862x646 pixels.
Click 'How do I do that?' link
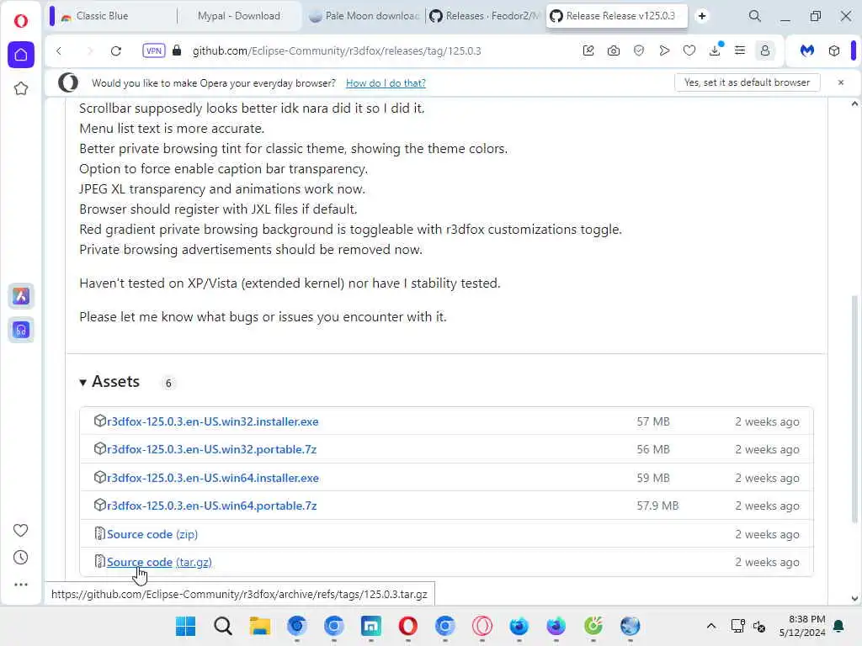point(386,83)
